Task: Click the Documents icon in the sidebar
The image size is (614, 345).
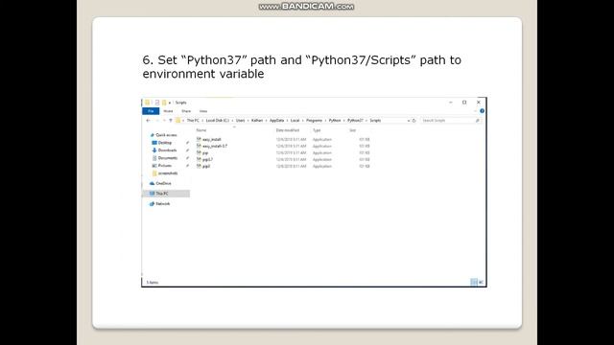Action: (154, 158)
